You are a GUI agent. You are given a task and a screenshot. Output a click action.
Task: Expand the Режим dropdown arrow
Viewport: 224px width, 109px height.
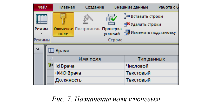pos(42,33)
